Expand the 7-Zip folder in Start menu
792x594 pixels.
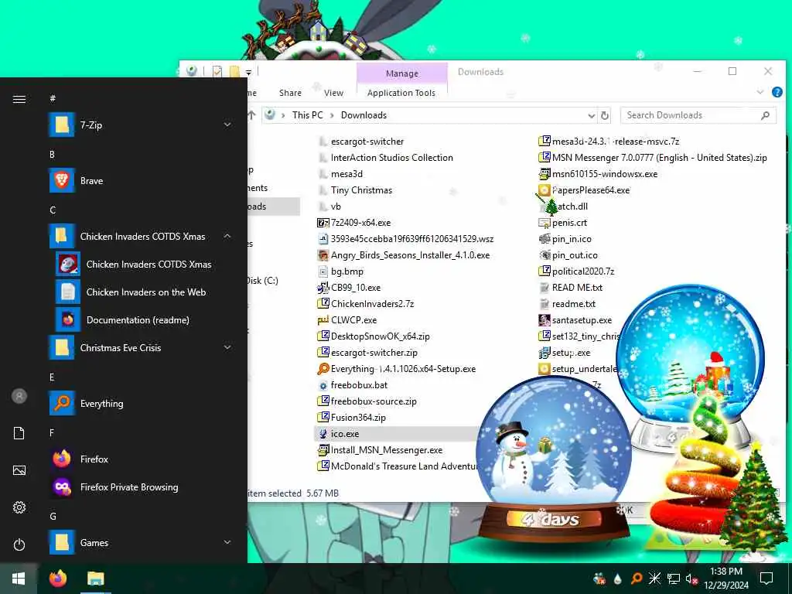(x=227, y=125)
